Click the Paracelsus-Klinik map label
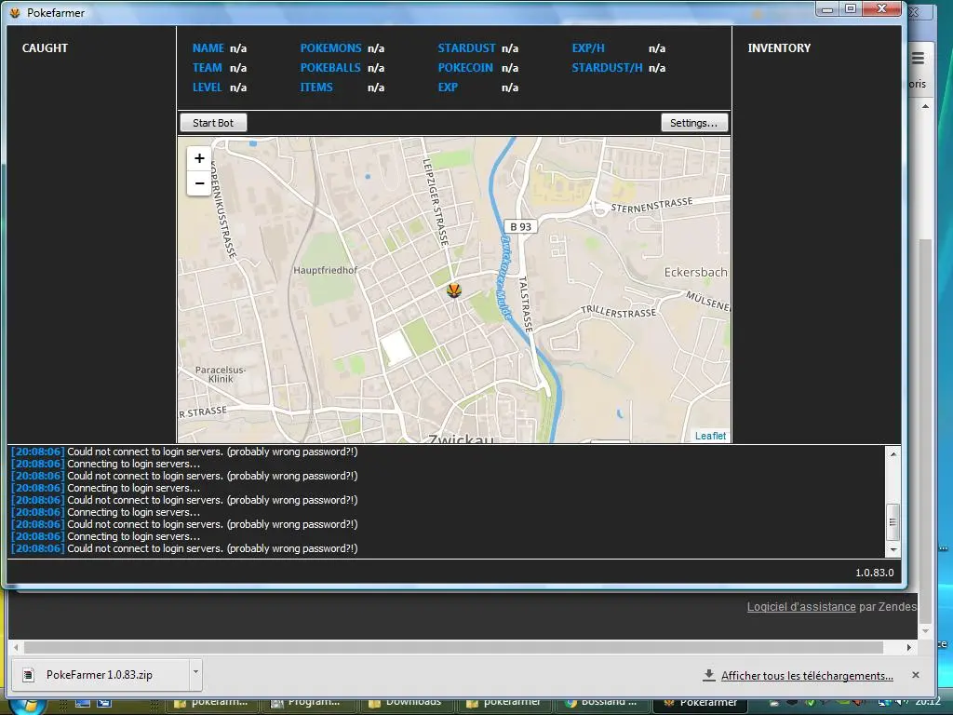The image size is (953, 715). [221, 374]
